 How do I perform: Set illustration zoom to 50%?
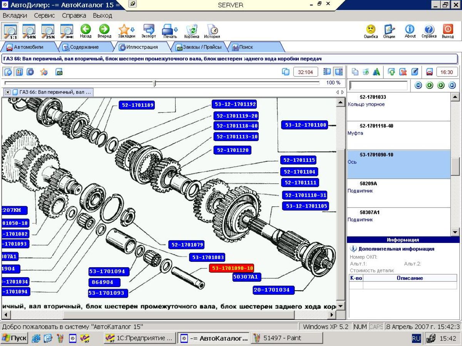pyautogui.click(x=29, y=31)
